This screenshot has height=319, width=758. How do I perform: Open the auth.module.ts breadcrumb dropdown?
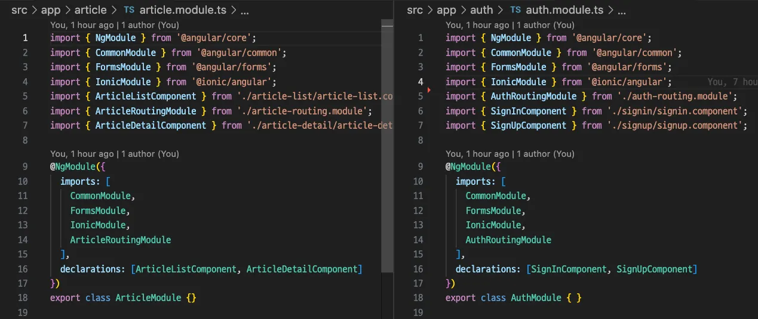point(564,10)
